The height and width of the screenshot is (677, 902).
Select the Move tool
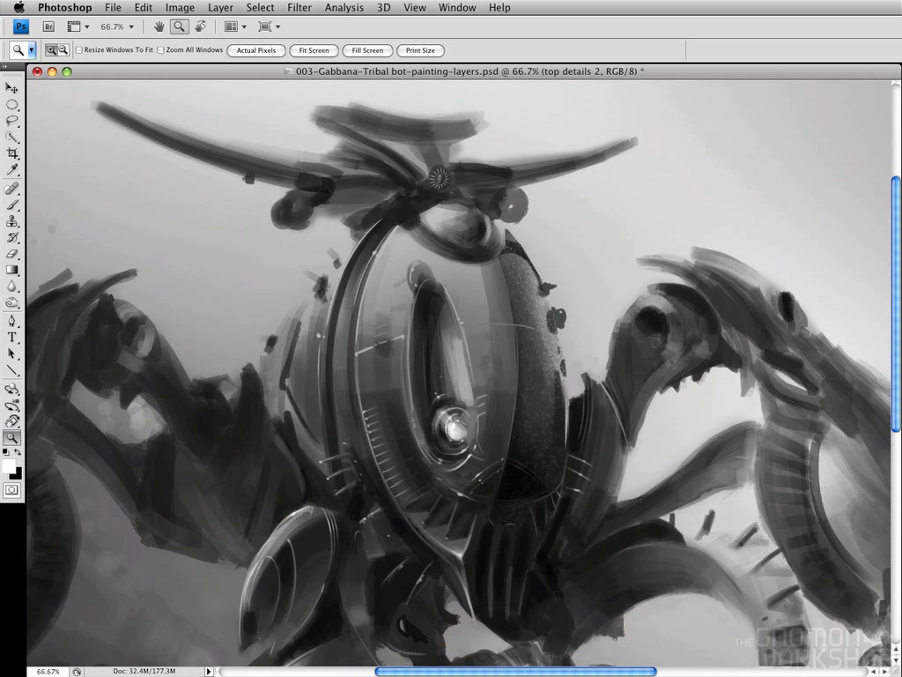[11, 88]
